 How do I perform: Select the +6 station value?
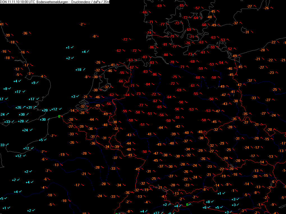pyautogui.click(x=205, y=208)
